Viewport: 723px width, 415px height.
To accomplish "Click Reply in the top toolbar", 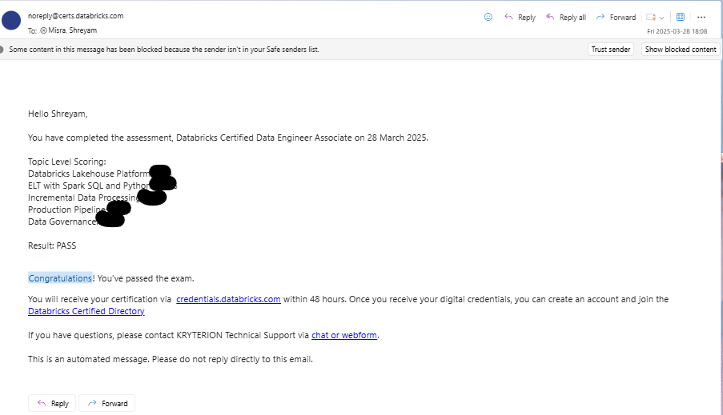I will (x=520, y=17).
